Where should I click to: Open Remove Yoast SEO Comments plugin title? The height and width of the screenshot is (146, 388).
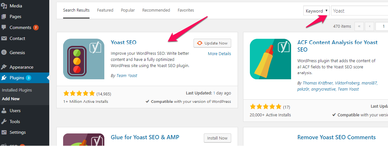click(x=336, y=137)
